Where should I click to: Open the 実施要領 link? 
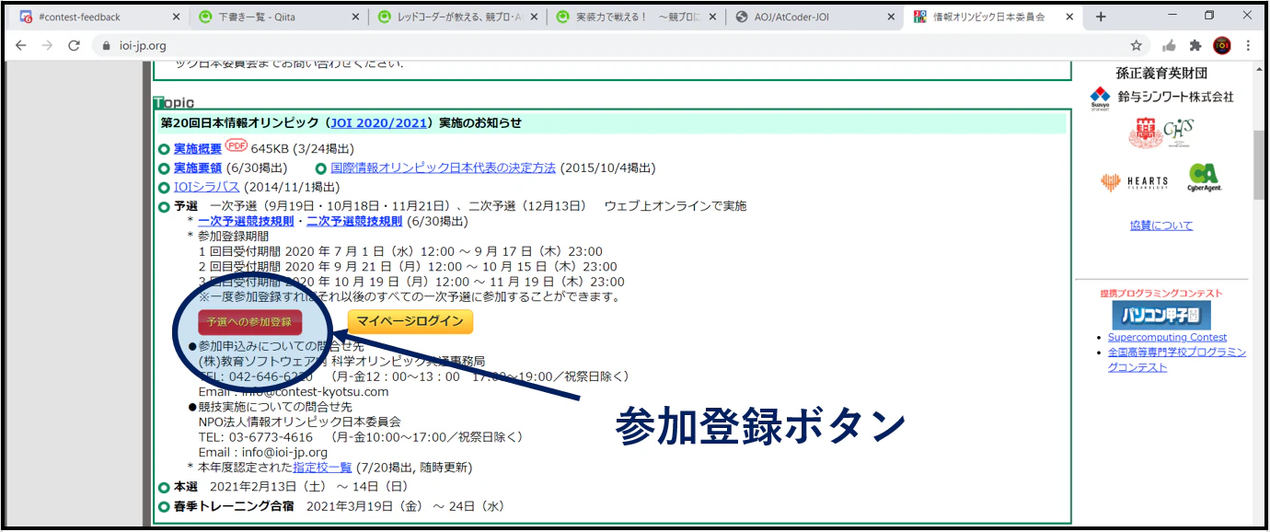(x=198, y=168)
